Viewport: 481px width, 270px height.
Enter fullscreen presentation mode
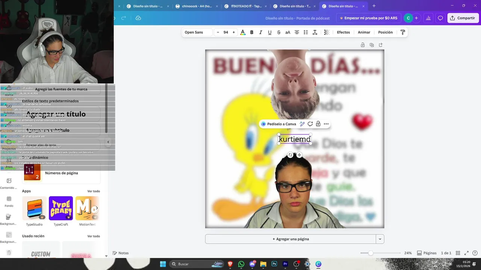466,253
